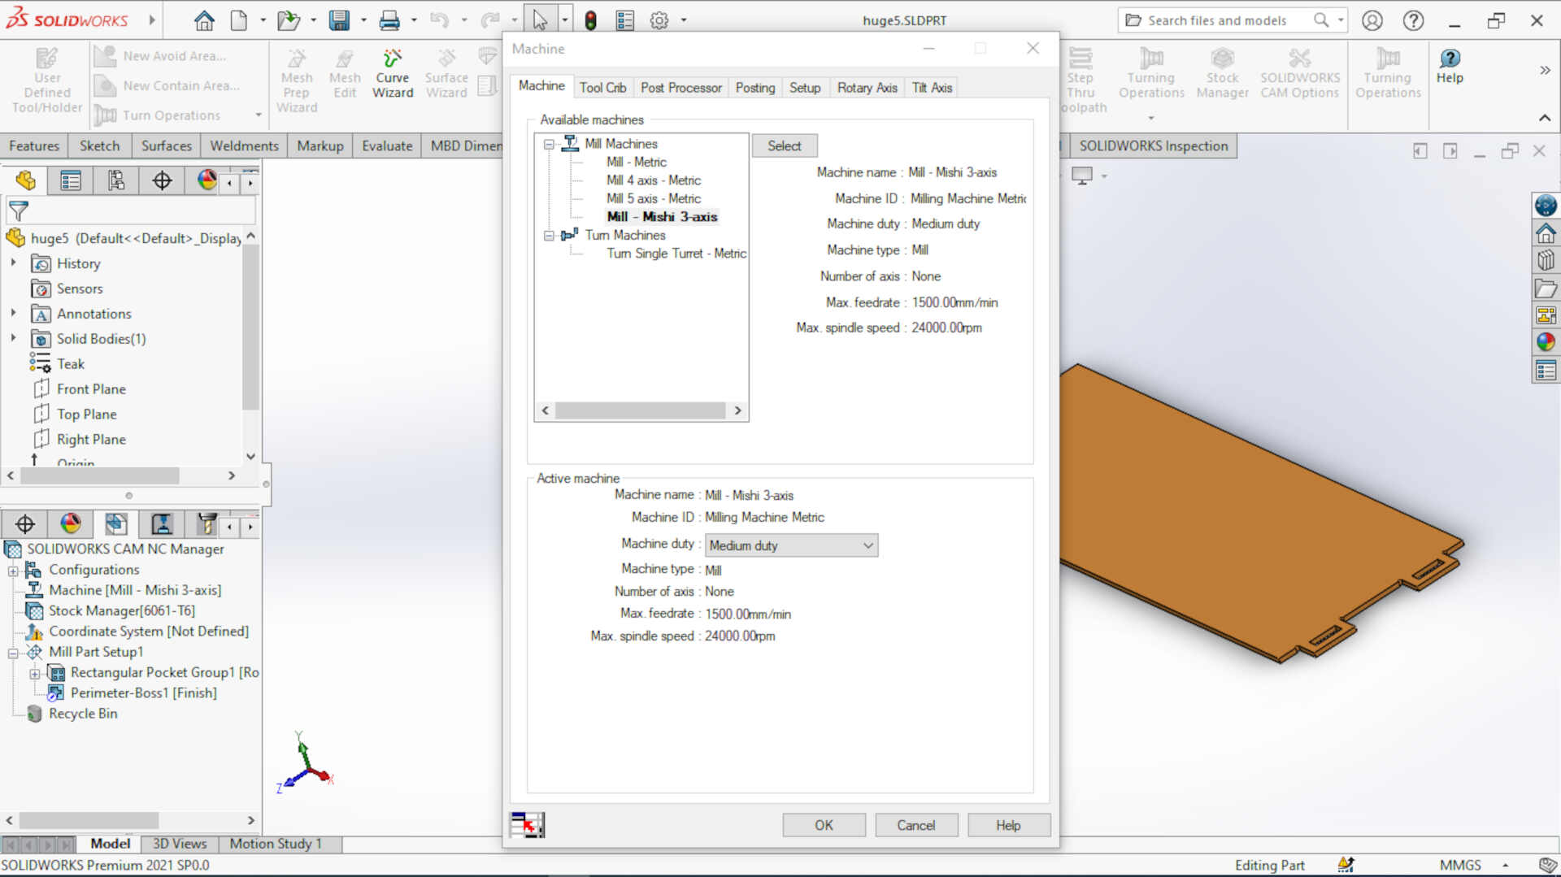The width and height of the screenshot is (1561, 877).
Task: Open SOLIDWORKS CAM Options
Action: click(x=1300, y=73)
